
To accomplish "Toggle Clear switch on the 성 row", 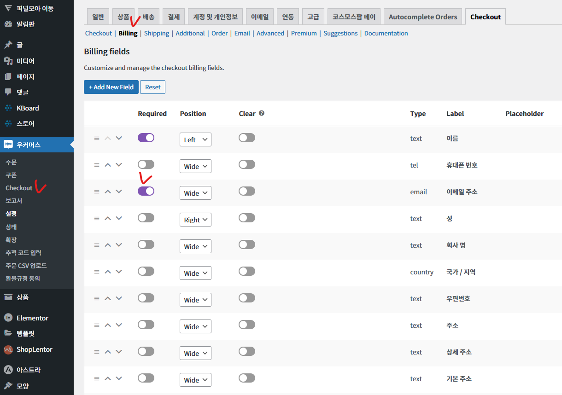I will (247, 218).
